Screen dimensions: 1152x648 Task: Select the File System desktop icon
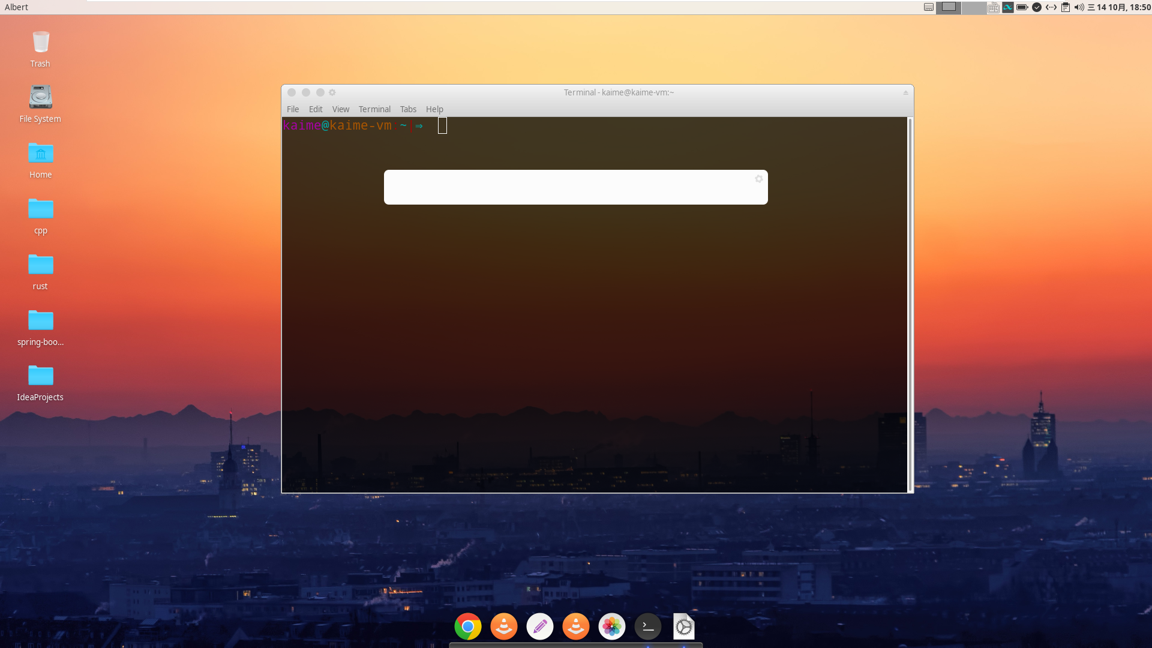(x=40, y=104)
